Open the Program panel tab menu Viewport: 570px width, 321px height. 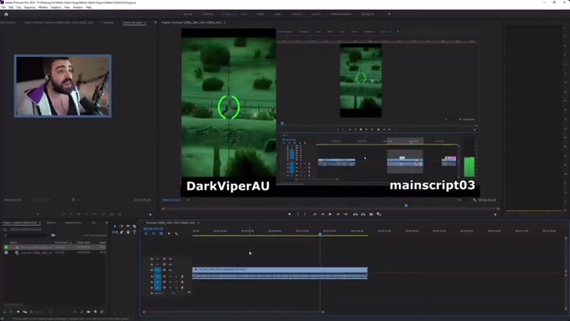tap(225, 22)
